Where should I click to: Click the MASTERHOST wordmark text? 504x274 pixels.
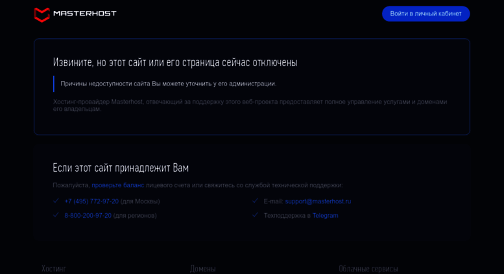(x=85, y=13)
